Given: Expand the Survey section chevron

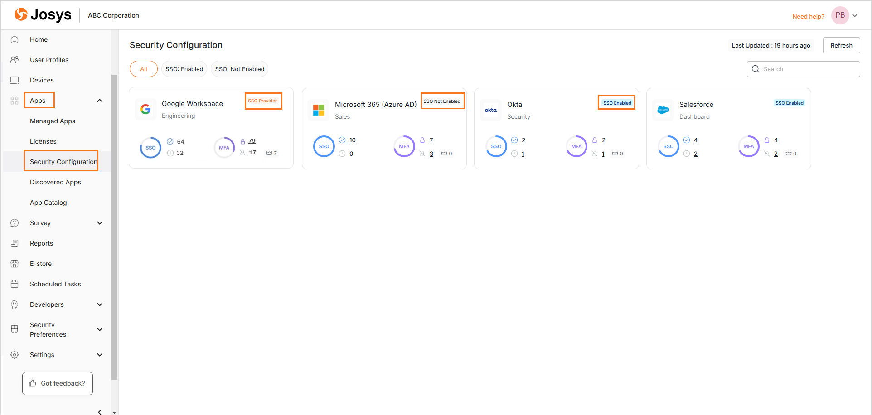Looking at the screenshot, I should tap(100, 223).
